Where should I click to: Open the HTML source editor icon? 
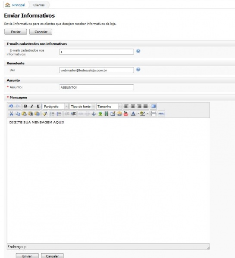point(161,114)
